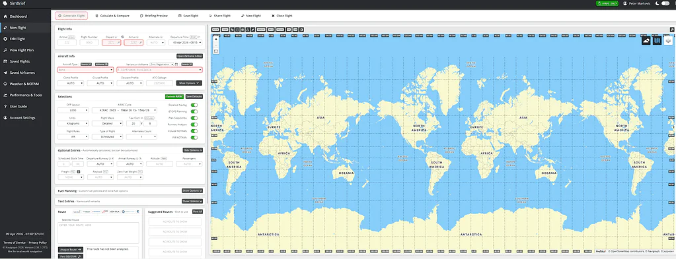Image resolution: width=676 pixels, height=259 pixels.
Task: Expand More Options in Aircraft Info
Action: click(x=189, y=83)
